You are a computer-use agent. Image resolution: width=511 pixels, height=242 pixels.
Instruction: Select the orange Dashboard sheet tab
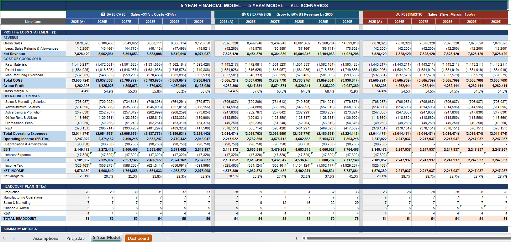(x=138, y=238)
